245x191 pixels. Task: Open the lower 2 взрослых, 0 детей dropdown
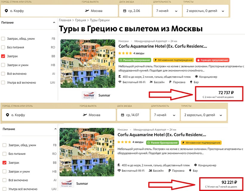point(203,115)
